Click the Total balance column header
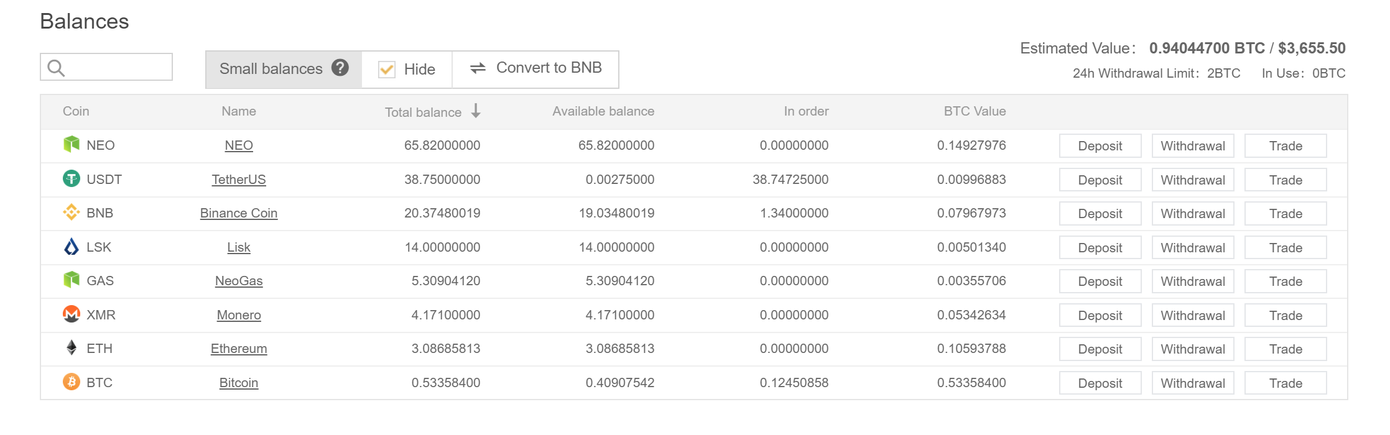Image resolution: width=1390 pixels, height=435 pixels. pos(423,112)
